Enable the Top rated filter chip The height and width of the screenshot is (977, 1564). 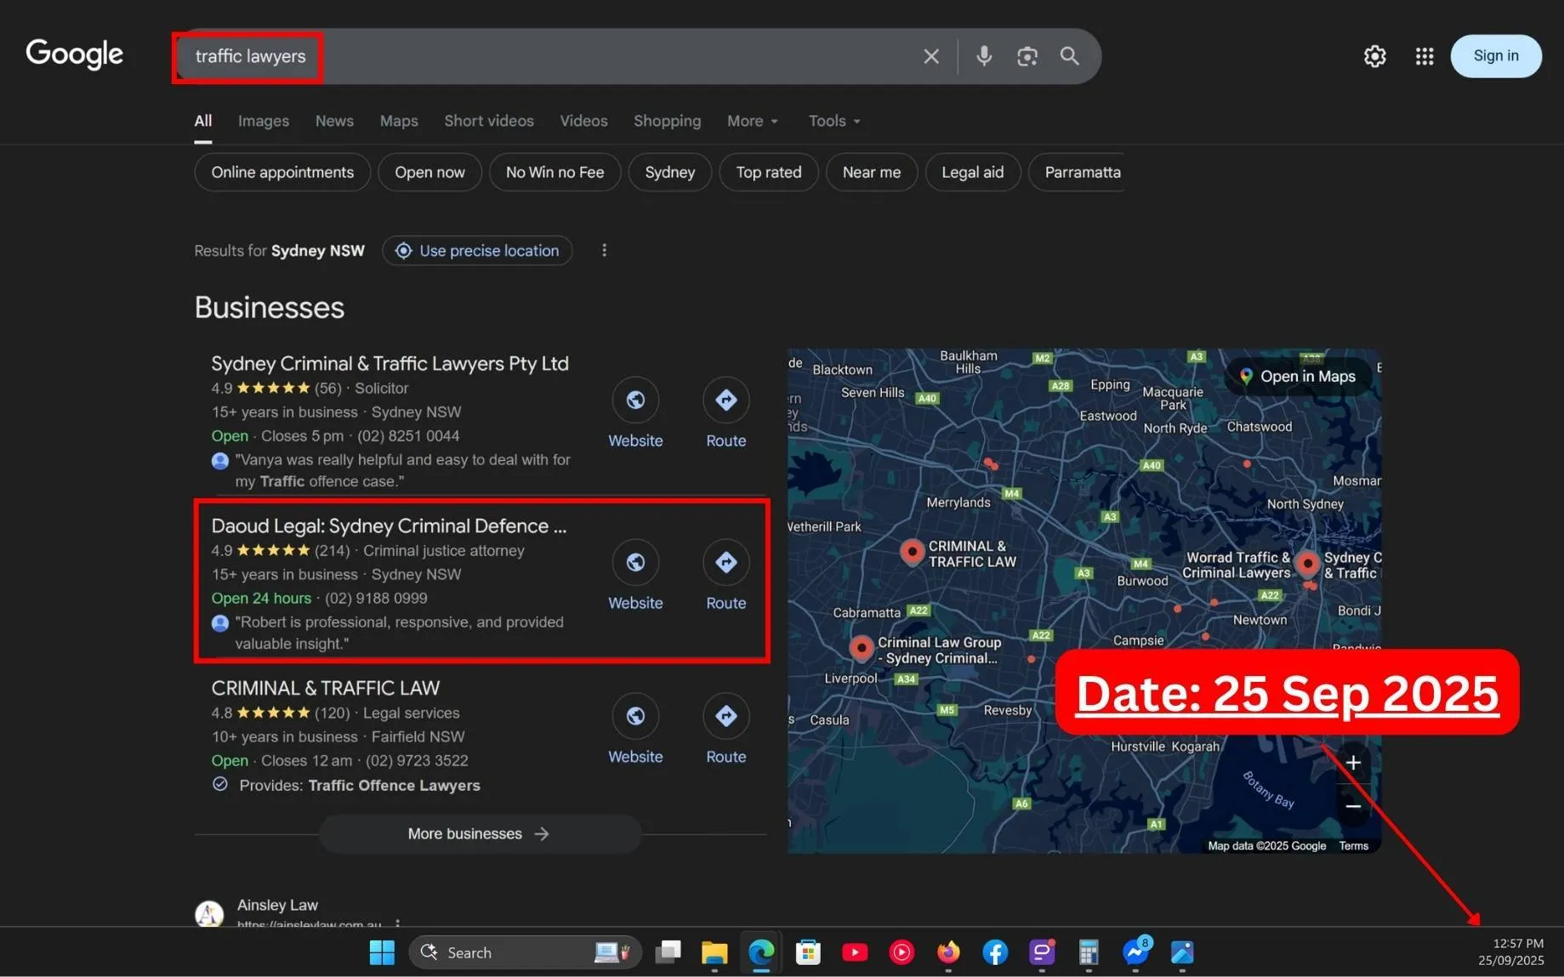[x=768, y=173]
